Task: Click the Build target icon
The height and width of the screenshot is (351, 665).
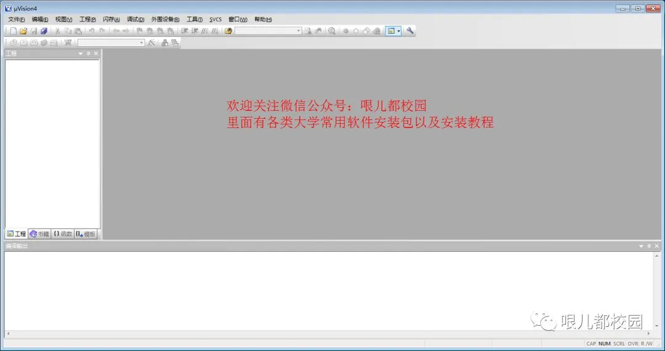Action: pyautogui.click(x=24, y=42)
